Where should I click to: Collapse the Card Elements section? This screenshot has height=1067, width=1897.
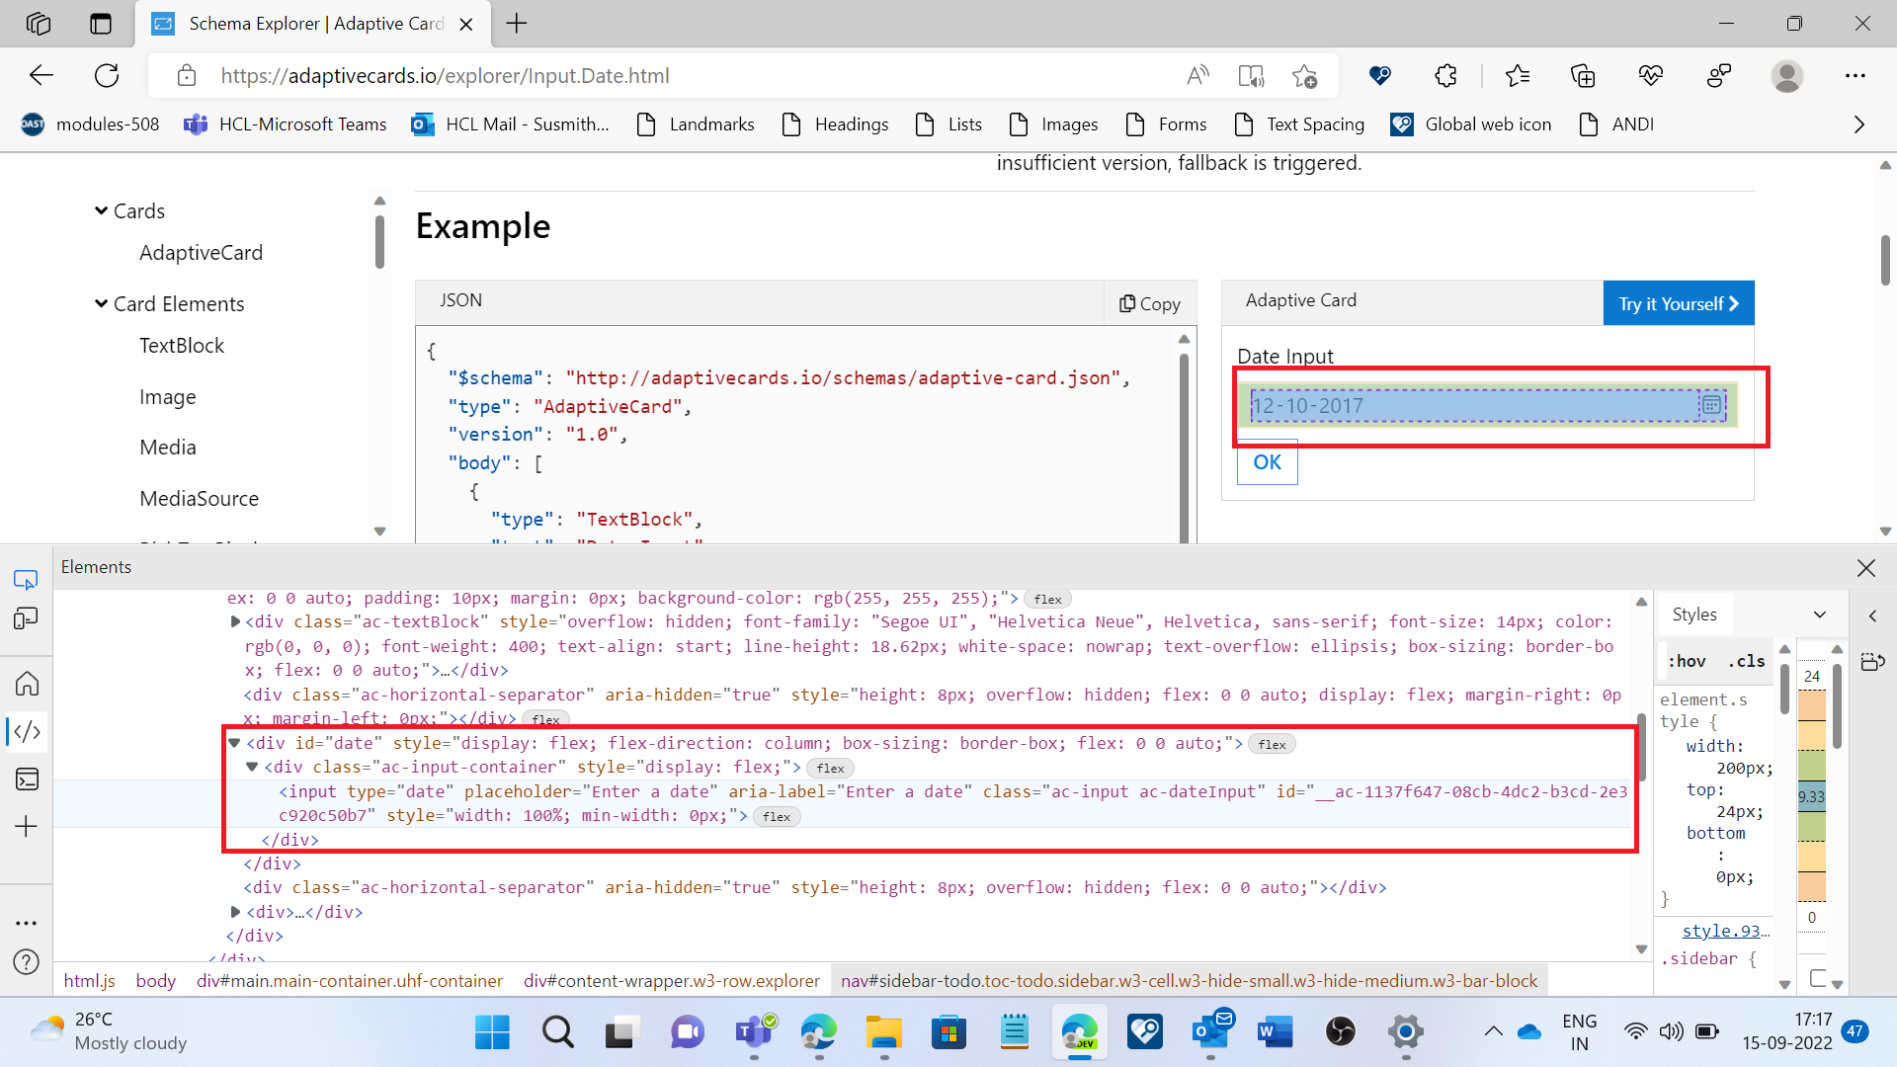pos(101,303)
